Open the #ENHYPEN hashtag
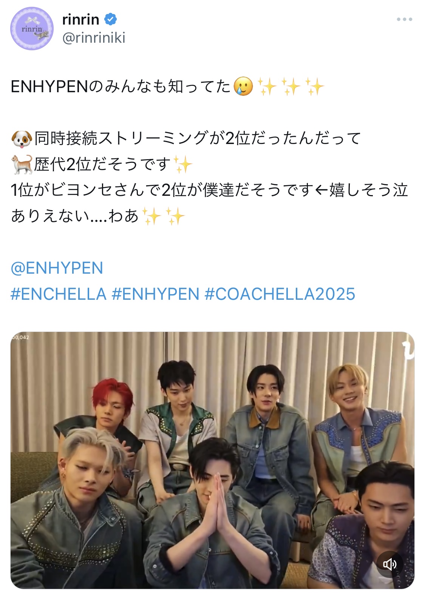The image size is (425, 598). click(156, 294)
